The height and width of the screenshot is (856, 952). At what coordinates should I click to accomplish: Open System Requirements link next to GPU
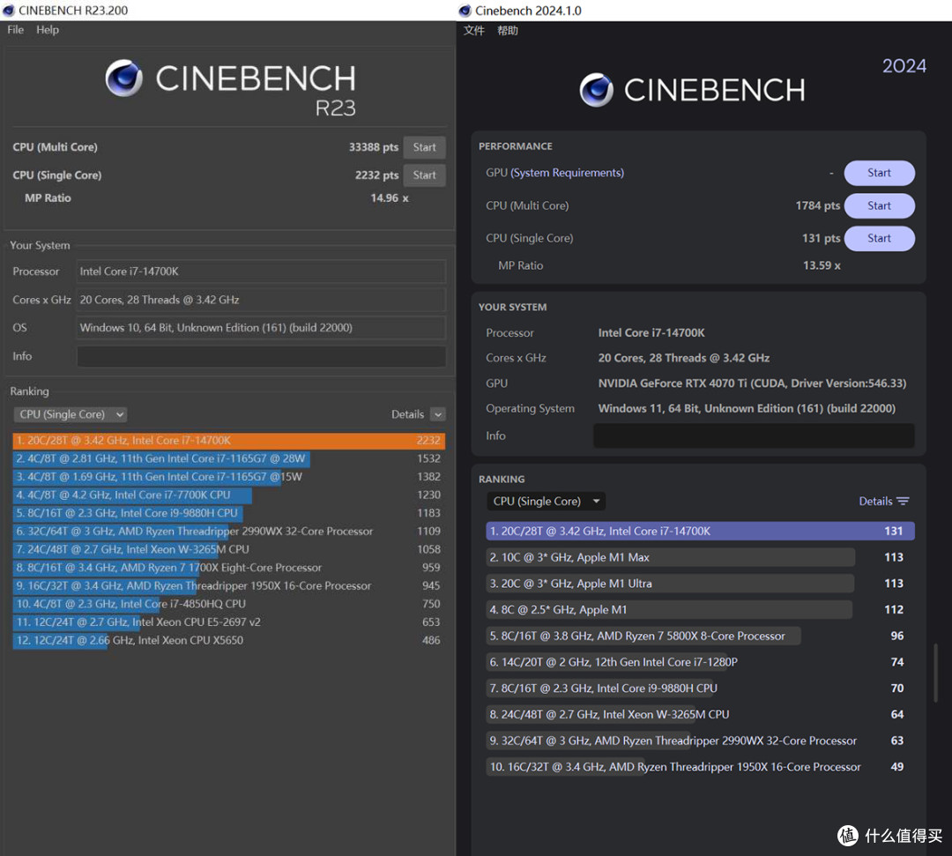[567, 173]
